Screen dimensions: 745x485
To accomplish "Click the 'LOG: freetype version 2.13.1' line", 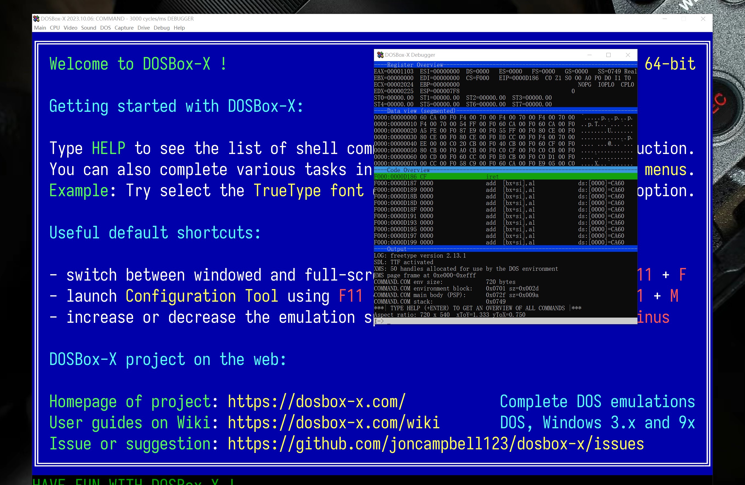I will tap(420, 256).
